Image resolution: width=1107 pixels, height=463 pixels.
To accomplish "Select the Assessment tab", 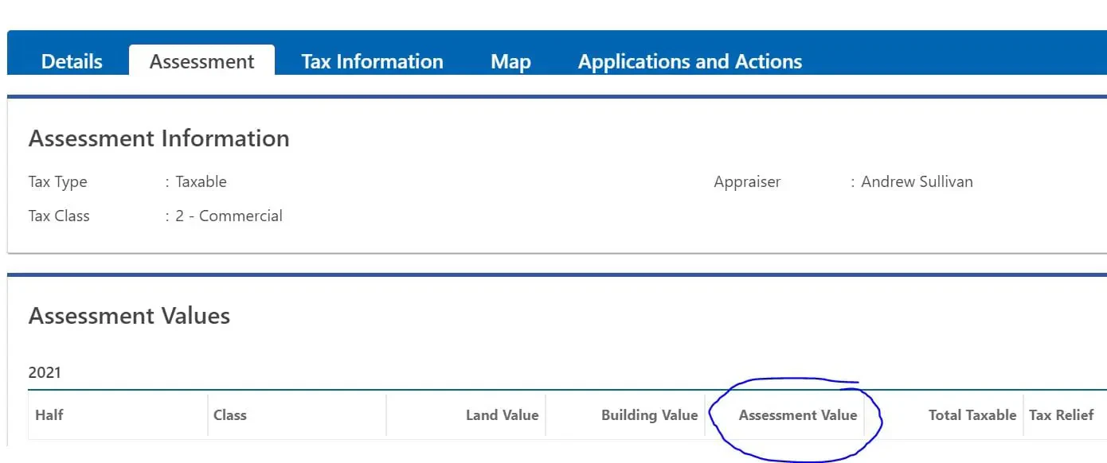I will (x=201, y=61).
